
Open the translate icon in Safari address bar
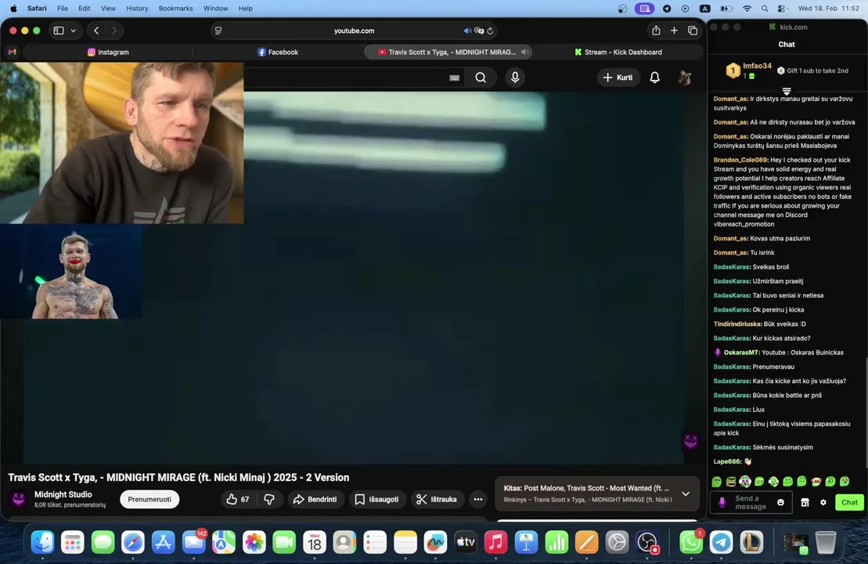[x=479, y=31]
